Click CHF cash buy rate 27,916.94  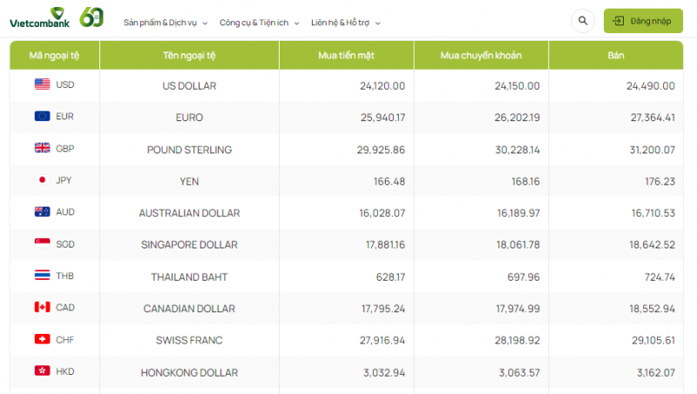(382, 340)
